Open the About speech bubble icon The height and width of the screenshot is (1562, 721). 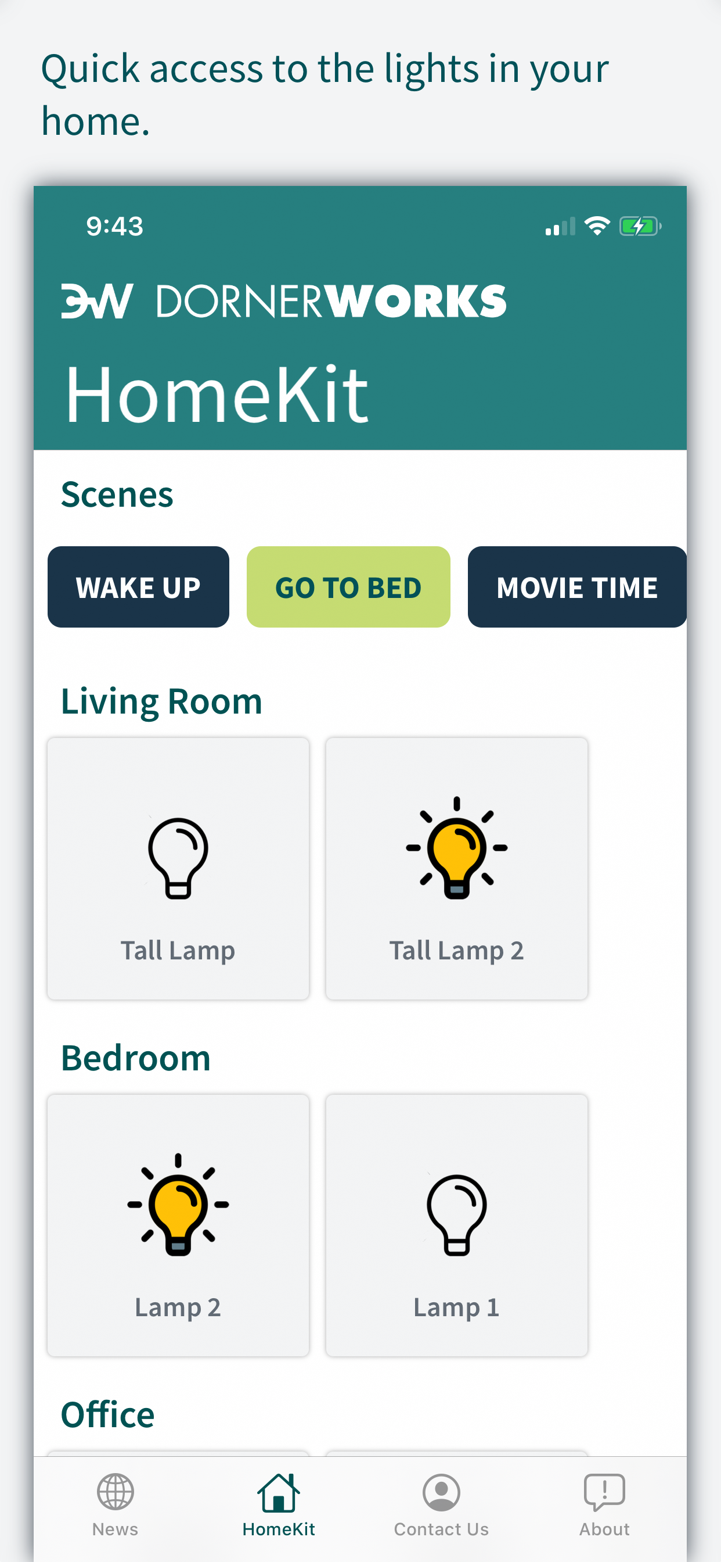coord(604,1492)
